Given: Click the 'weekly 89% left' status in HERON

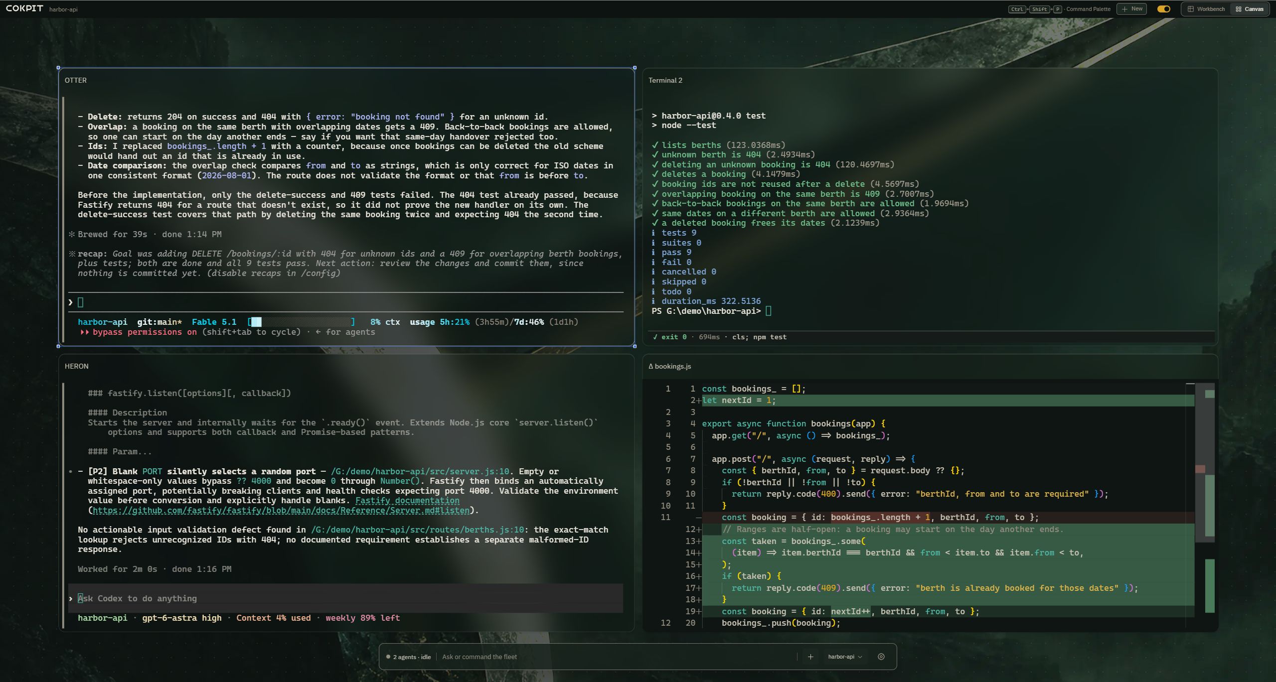Looking at the screenshot, I should [x=362, y=618].
